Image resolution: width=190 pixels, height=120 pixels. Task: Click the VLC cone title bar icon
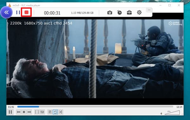click(10, 5)
